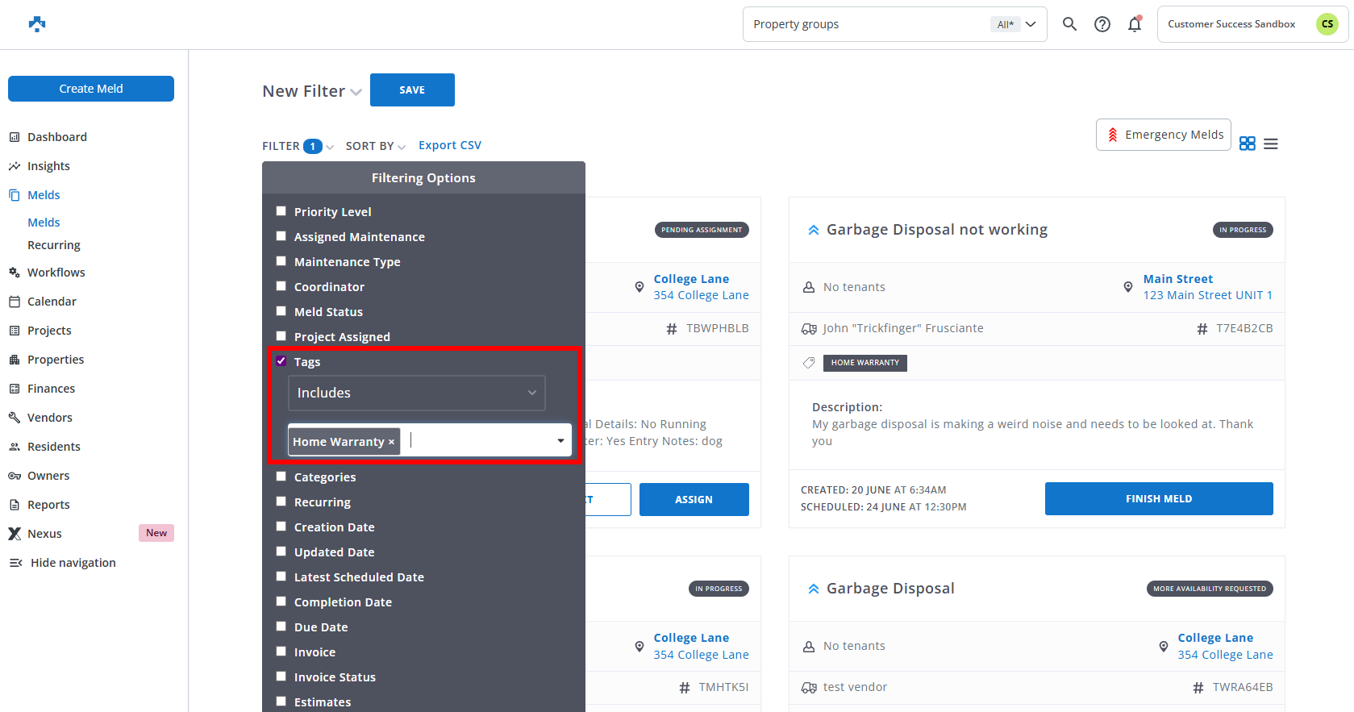1354x712 pixels.
Task: Open notifications bell icon
Action: point(1135,24)
